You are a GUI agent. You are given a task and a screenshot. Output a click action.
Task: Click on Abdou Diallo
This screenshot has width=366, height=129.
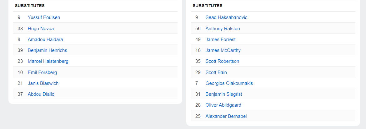(x=41, y=94)
